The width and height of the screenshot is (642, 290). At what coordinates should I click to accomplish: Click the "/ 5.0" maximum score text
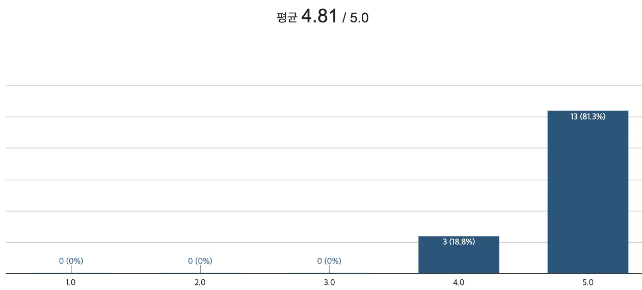tap(356, 18)
